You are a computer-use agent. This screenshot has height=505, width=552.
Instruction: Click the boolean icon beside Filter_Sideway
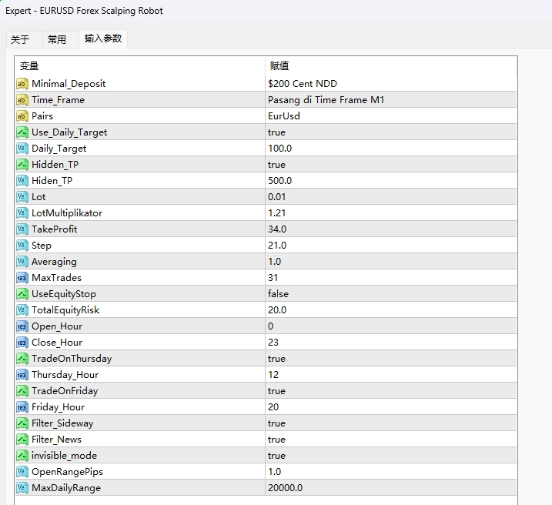click(x=22, y=423)
